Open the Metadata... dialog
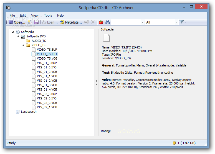The width and height of the screenshot is (215, 154). pos(71,22)
